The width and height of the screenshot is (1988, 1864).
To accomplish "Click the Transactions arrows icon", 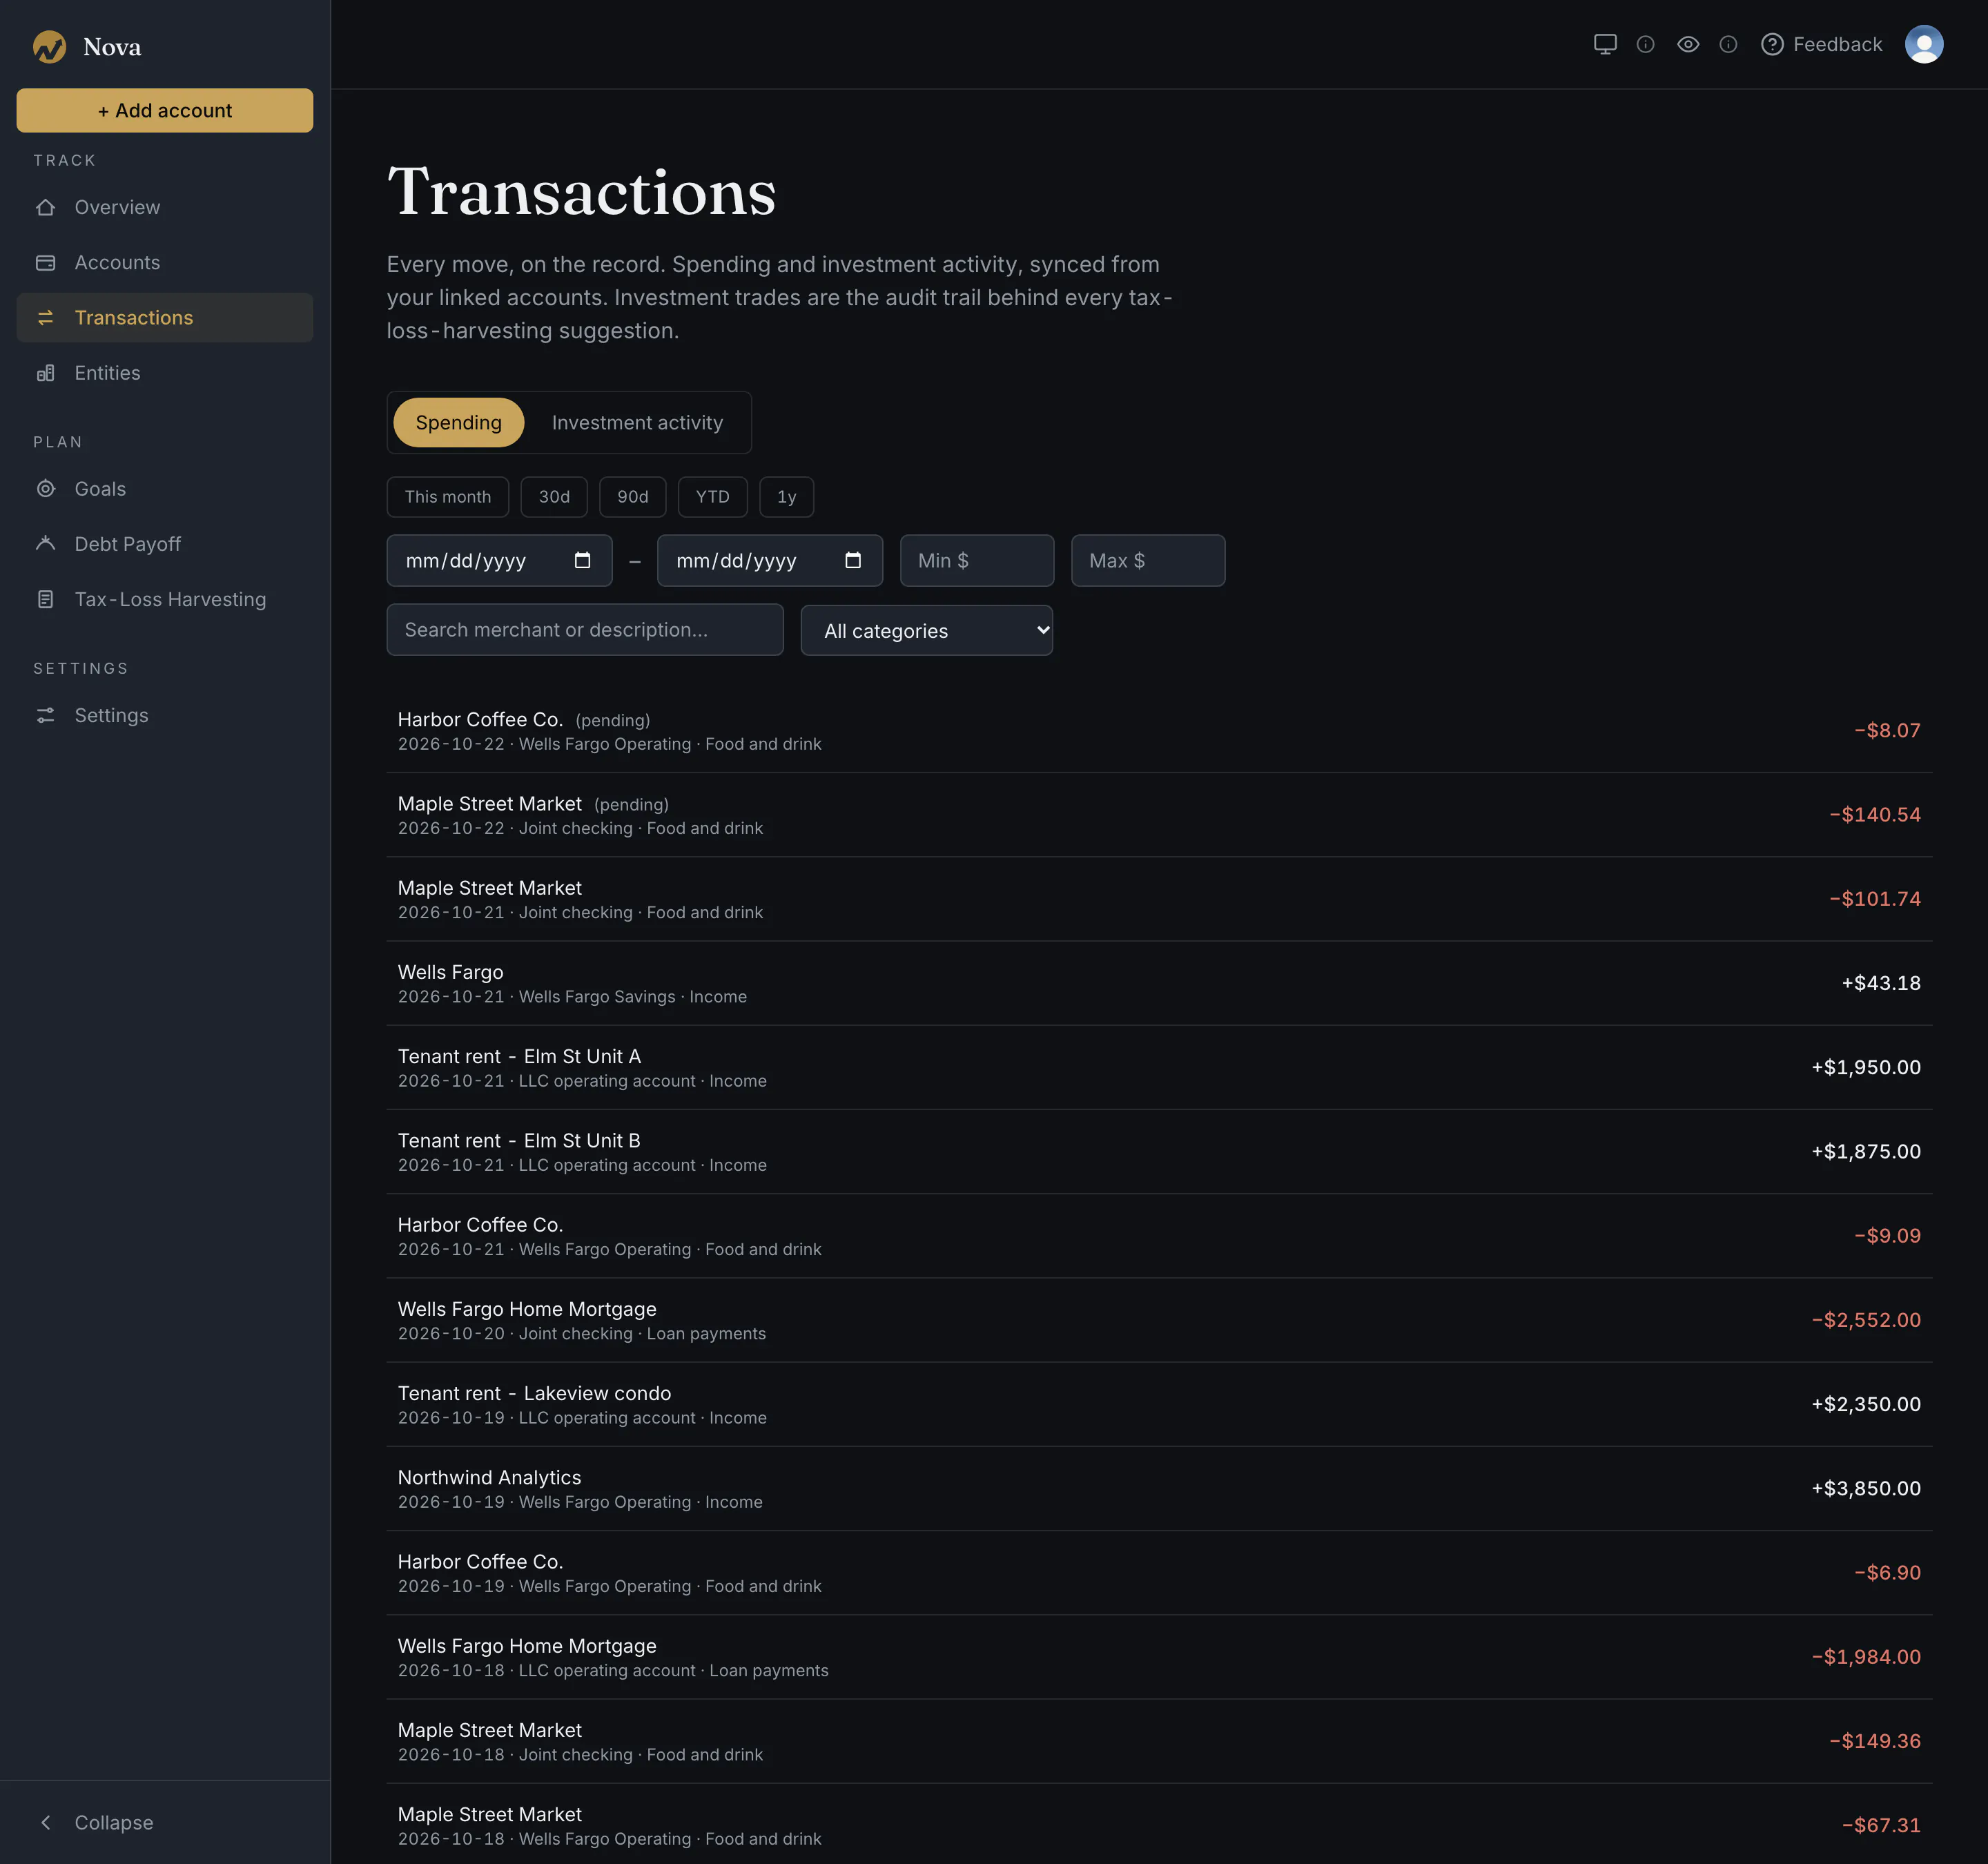I will (x=46, y=317).
